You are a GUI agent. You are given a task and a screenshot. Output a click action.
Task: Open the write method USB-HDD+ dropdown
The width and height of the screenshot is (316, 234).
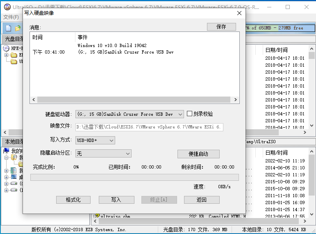coord(111,140)
